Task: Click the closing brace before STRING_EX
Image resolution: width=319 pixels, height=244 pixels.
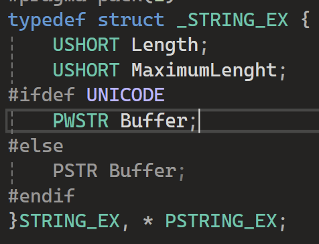Action: pos(13,221)
